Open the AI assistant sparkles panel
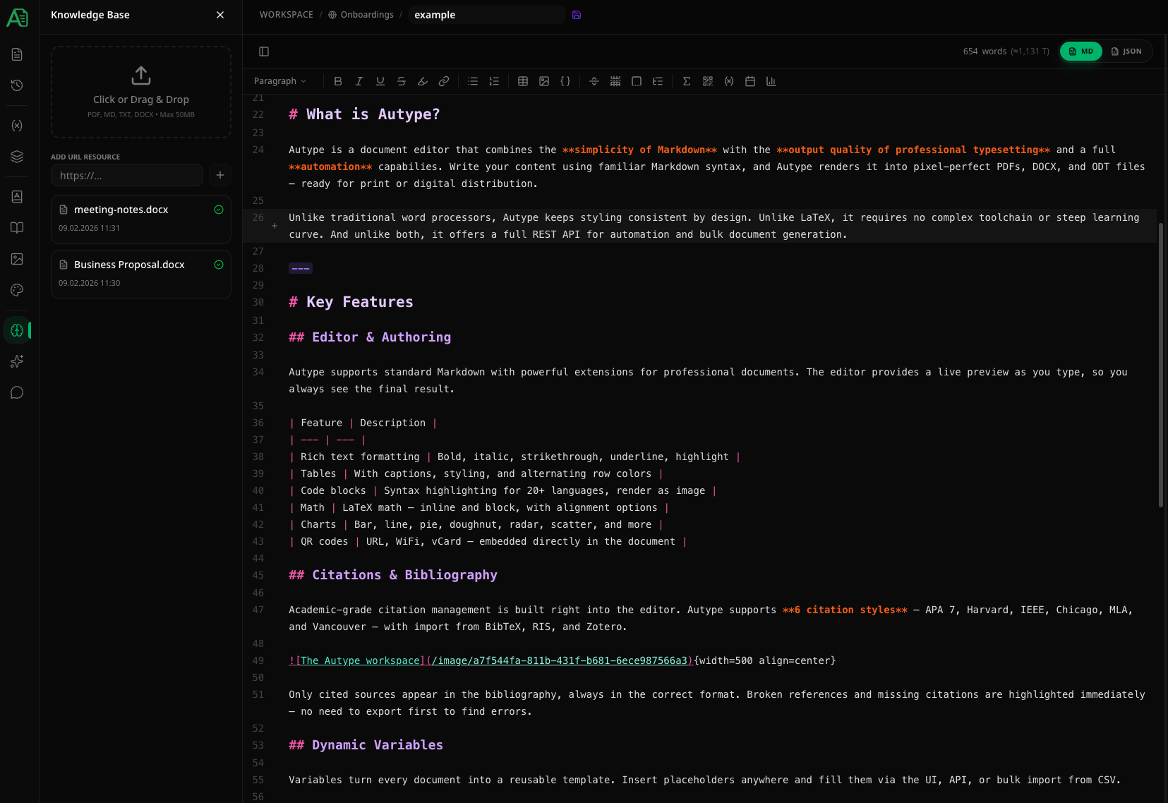The height and width of the screenshot is (803, 1168). 17,361
